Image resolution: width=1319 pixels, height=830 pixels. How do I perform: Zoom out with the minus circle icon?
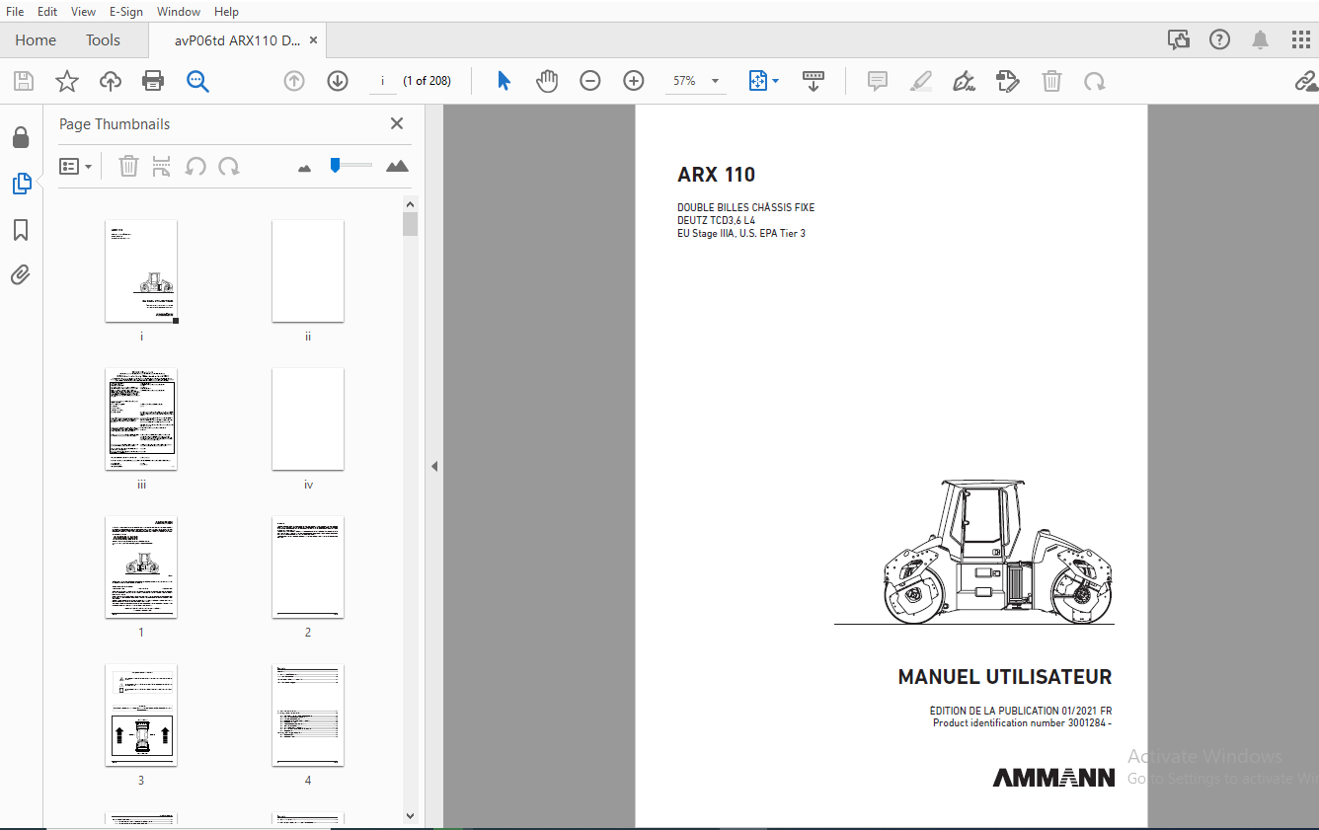[x=590, y=81]
